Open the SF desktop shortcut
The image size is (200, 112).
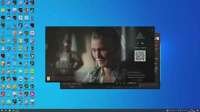[x=20, y=26]
